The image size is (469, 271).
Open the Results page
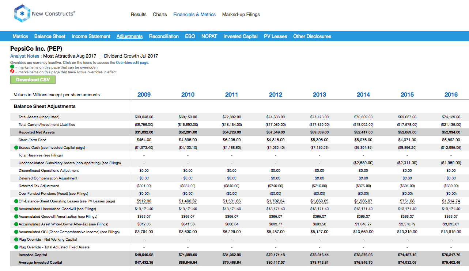pos(139,15)
